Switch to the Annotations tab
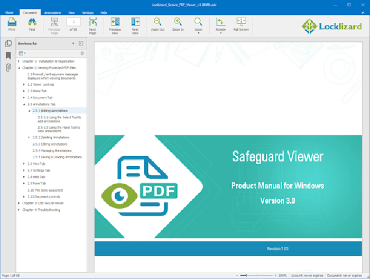The image size is (370, 279). coord(52,13)
